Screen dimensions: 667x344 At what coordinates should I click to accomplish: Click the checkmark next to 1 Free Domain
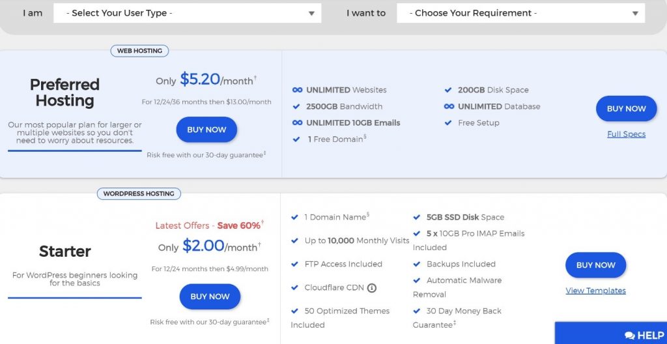coord(296,139)
